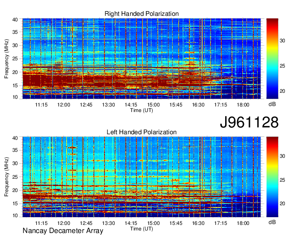Click the 15 frequency tick on the bottom plot
290x236 pixels.
click(x=15, y=204)
